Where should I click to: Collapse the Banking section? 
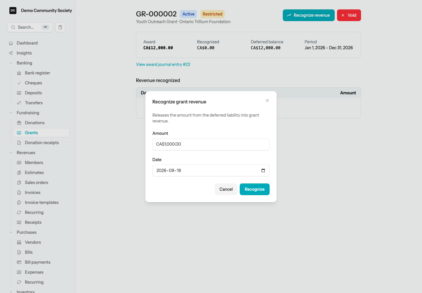(x=11, y=63)
